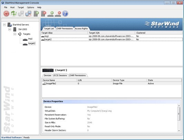Viewport: 184px width, 140px height.
Task: Sort by the Device Type column header
Action: tap(129, 80)
